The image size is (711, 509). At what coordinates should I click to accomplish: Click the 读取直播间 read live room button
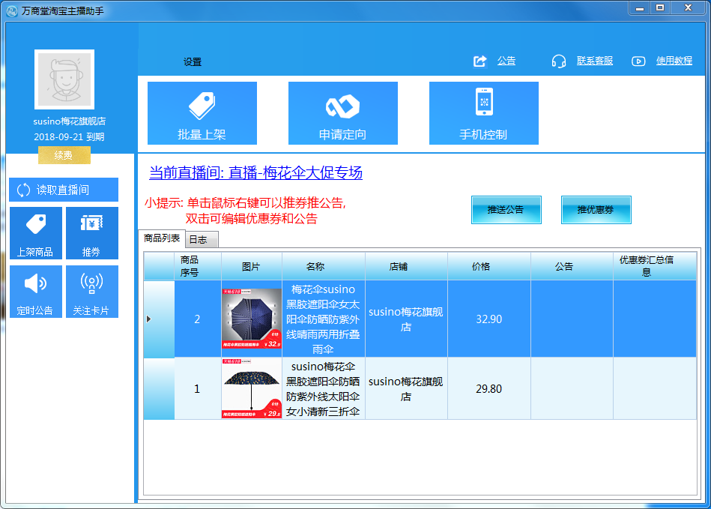64,190
